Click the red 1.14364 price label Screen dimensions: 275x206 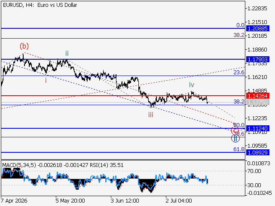257,96
